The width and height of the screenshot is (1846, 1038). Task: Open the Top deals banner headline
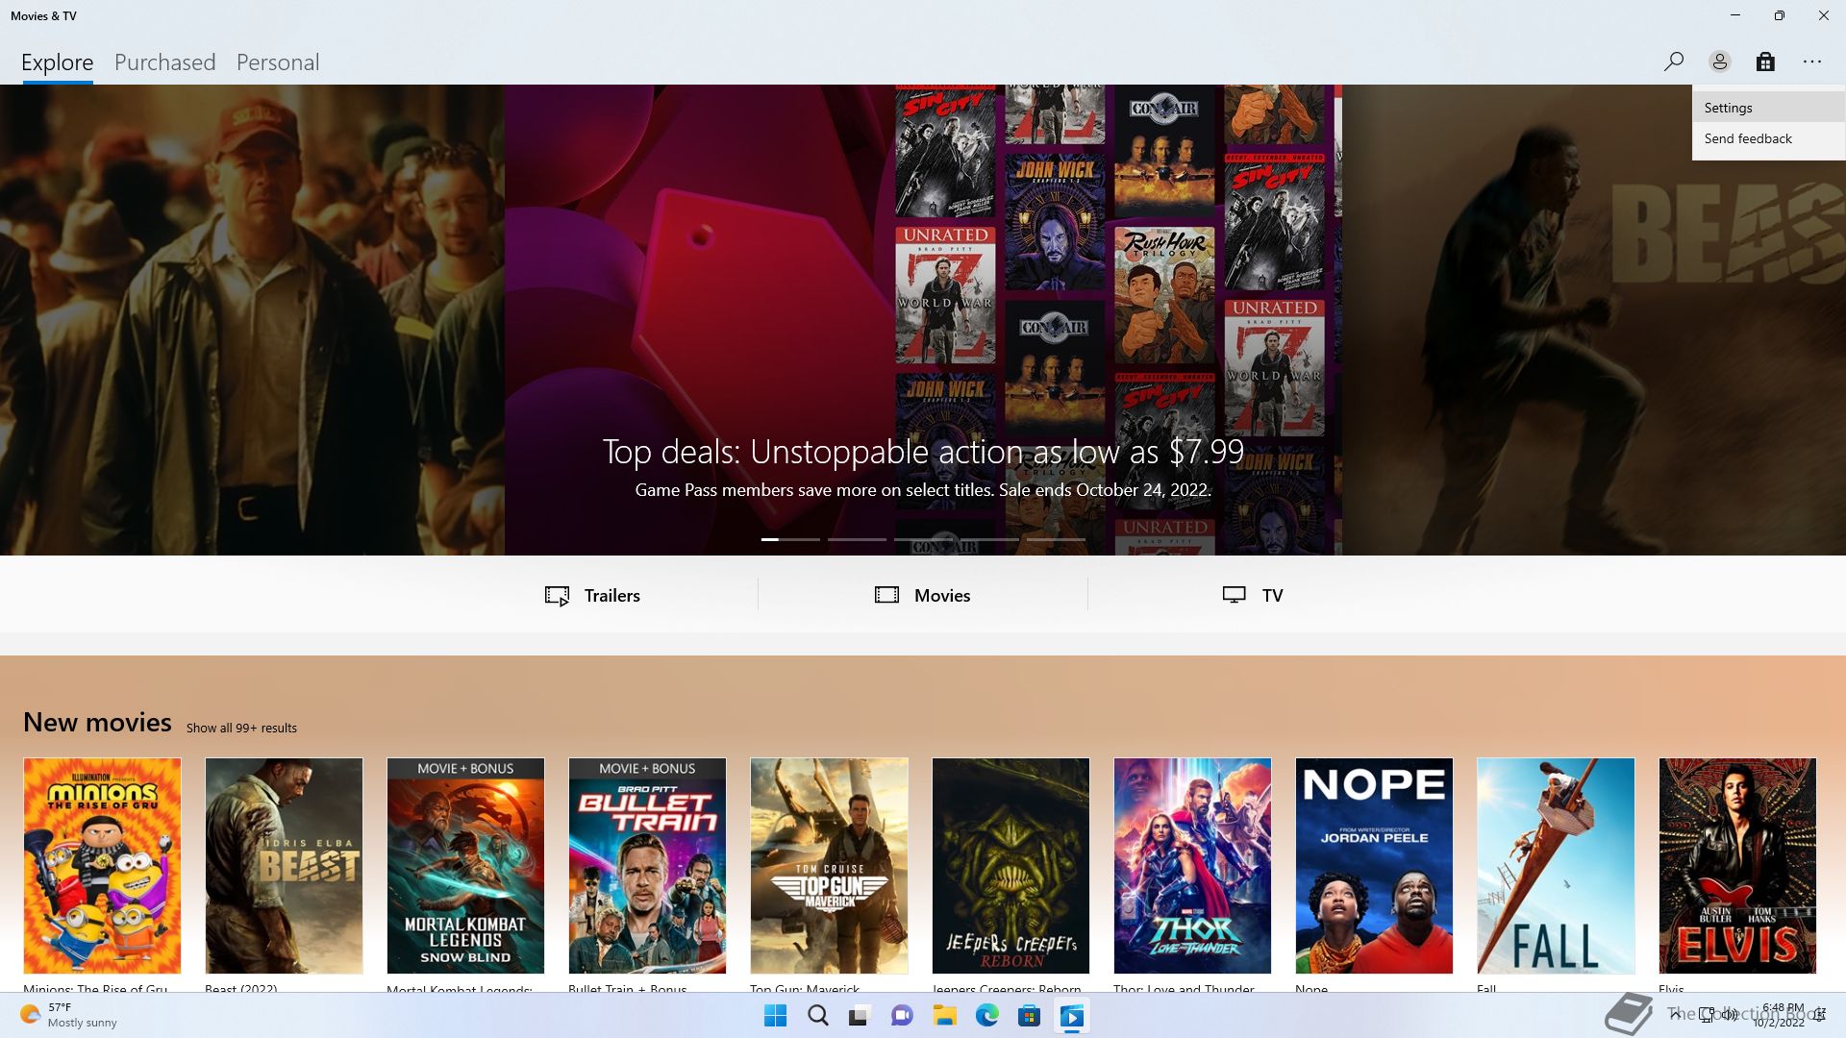[x=923, y=452]
